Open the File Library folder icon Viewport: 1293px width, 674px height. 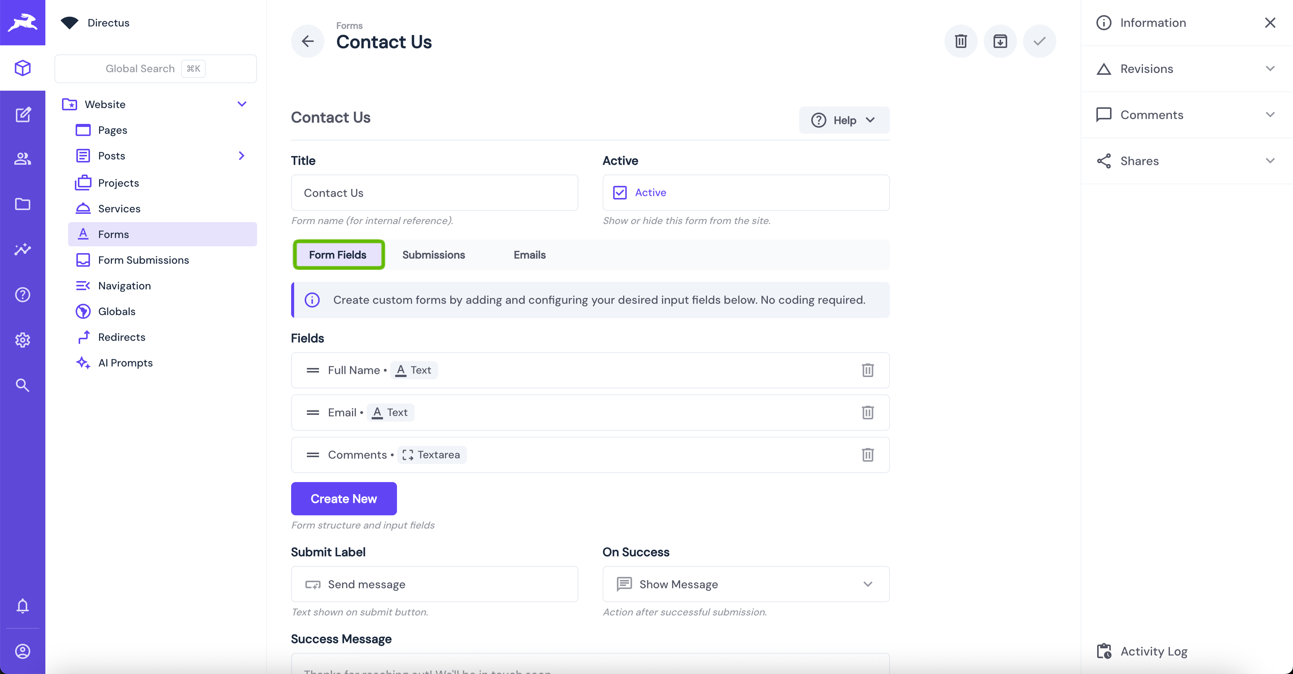coord(23,204)
